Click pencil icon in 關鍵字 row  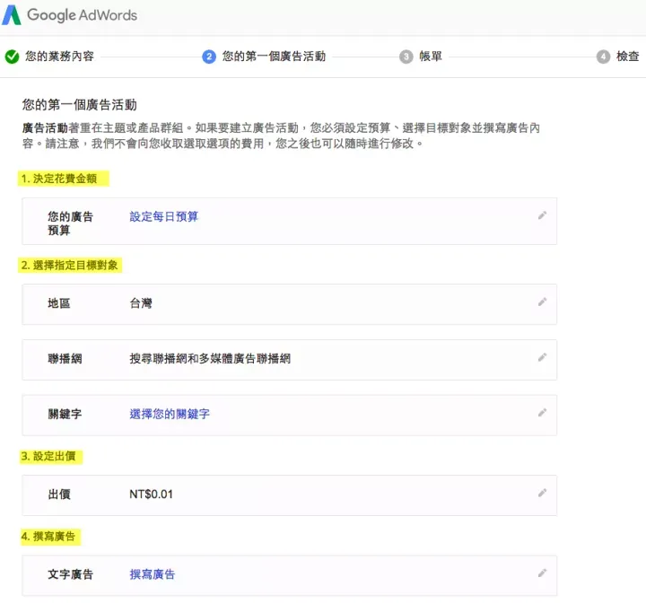point(542,413)
